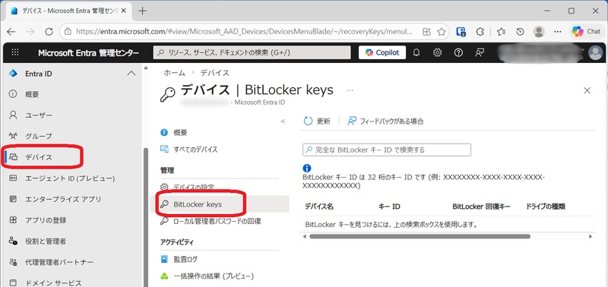Open the Copilot button in portal header
Image resolution: width=608 pixels, height=287 pixels.
382,52
